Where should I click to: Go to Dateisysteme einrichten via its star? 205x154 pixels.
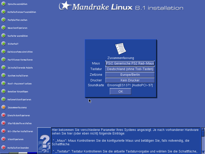click(4, 52)
